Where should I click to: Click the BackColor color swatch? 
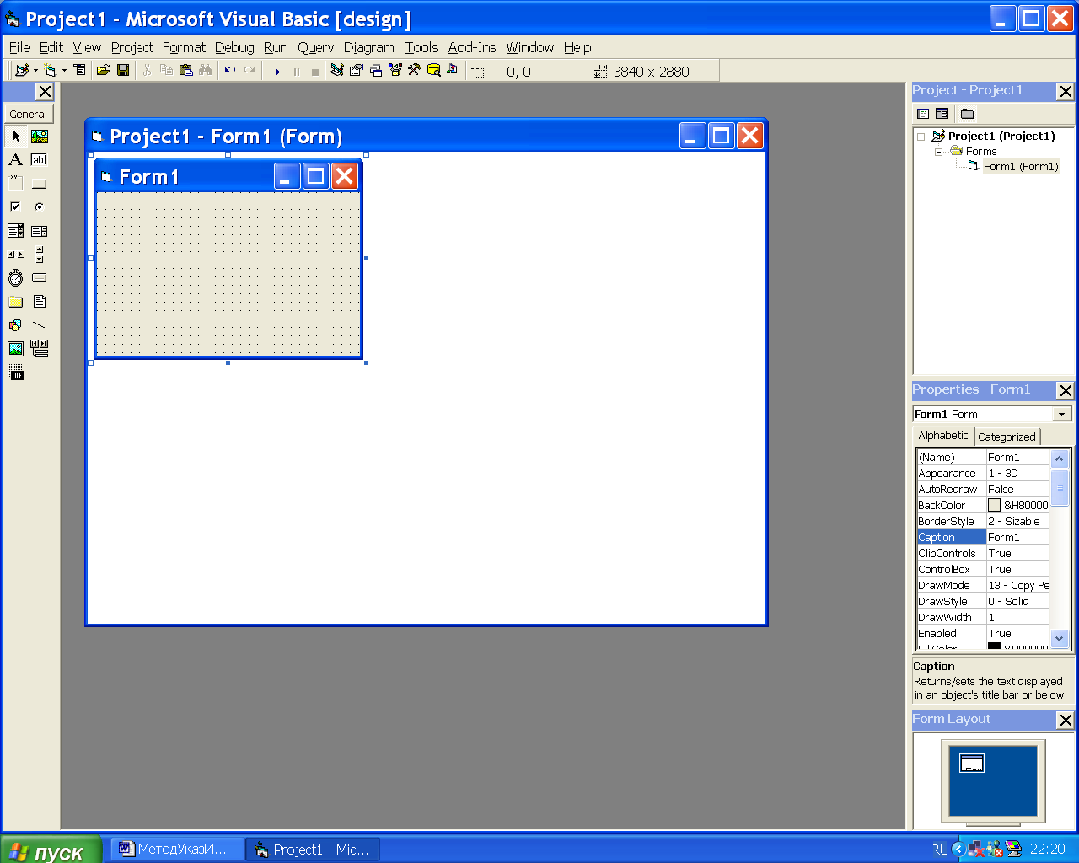point(994,505)
